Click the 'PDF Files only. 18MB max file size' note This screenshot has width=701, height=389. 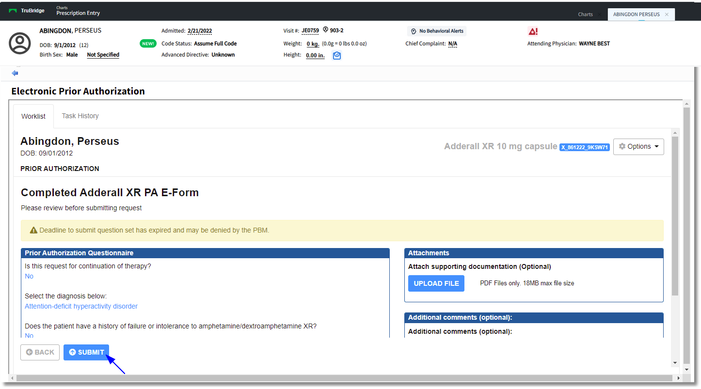point(527,283)
